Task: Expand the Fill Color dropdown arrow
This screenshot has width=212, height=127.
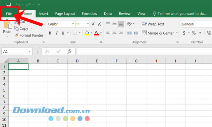Action: click(x=91, y=33)
